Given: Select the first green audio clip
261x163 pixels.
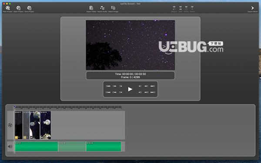Looking at the screenshot, I should pyautogui.click(x=36, y=146).
